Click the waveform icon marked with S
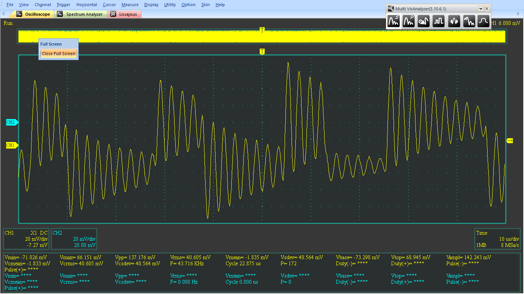 [393, 21]
